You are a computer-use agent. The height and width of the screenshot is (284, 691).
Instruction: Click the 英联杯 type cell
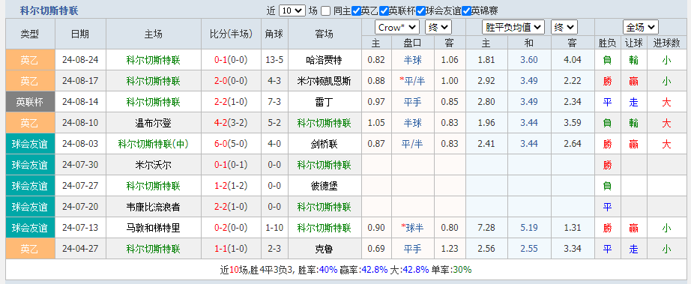30,102
